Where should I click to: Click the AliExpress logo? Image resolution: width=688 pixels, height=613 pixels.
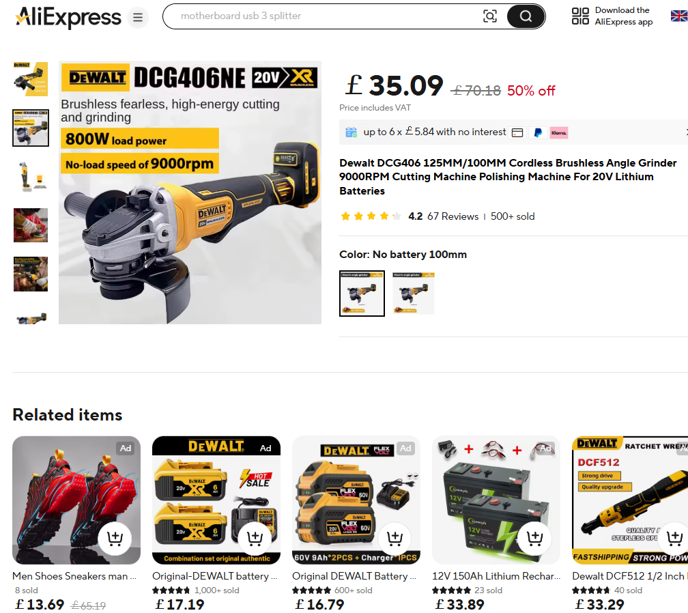(x=68, y=18)
